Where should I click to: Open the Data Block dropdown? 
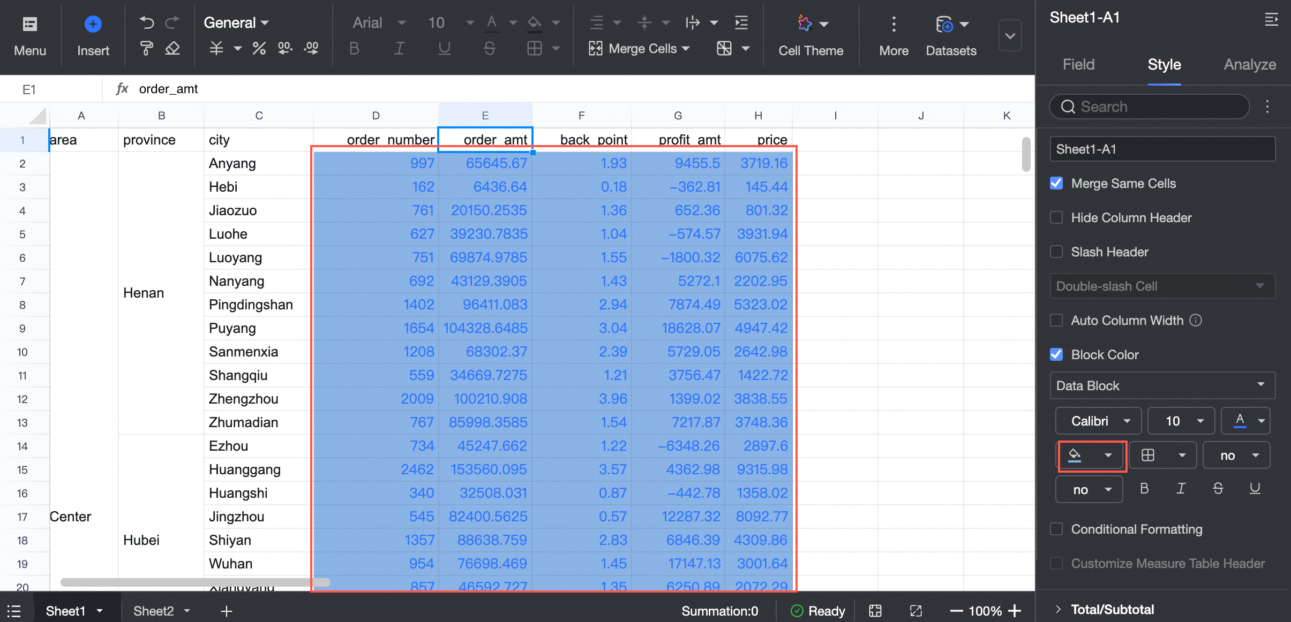(x=1162, y=385)
